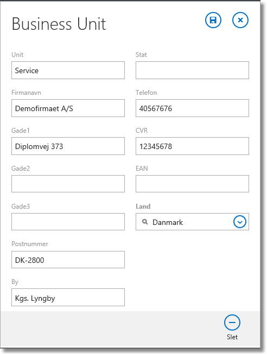Expand the Land dropdown arrow
This screenshot has width=267, height=355.
pos(239,222)
